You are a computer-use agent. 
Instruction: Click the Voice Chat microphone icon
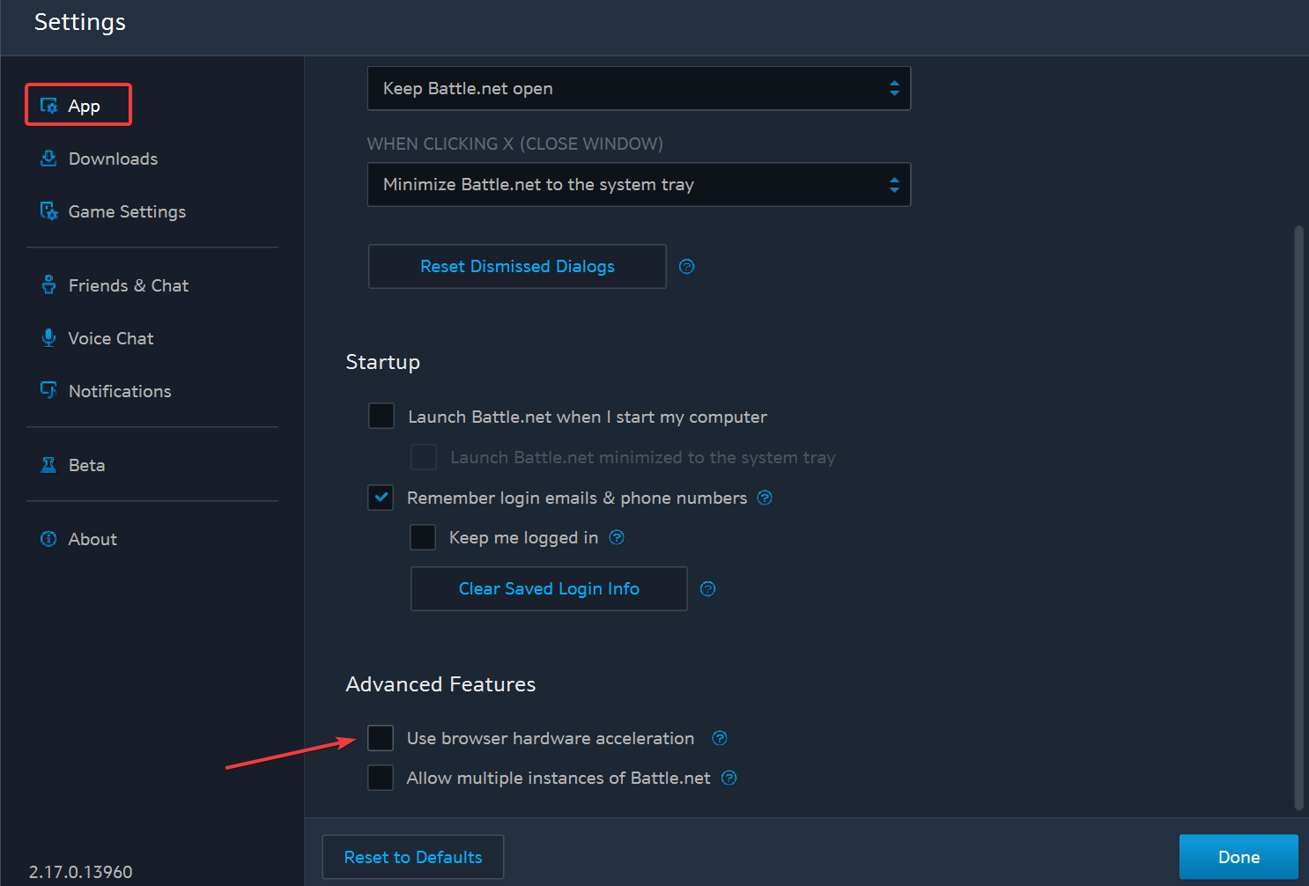(49, 338)
